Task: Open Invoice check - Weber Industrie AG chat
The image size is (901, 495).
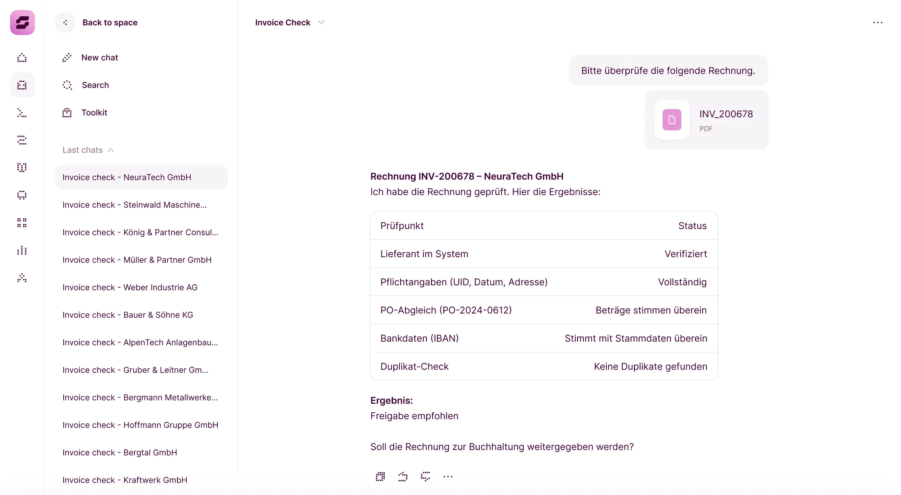Action: [130, 287]
